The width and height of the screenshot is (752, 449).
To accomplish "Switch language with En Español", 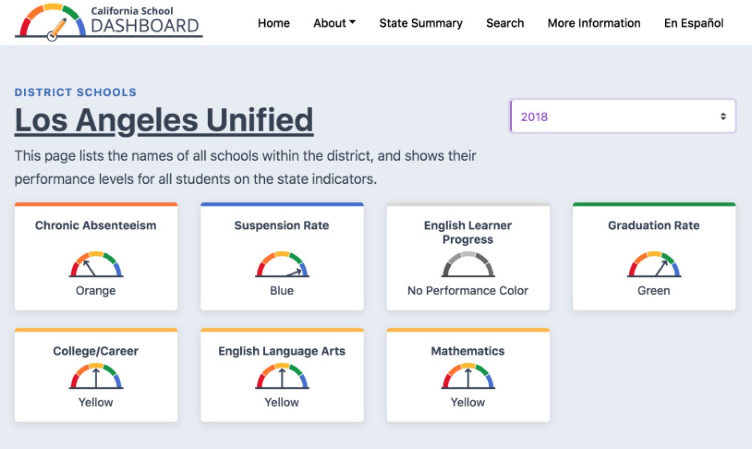I will point(694,23).
